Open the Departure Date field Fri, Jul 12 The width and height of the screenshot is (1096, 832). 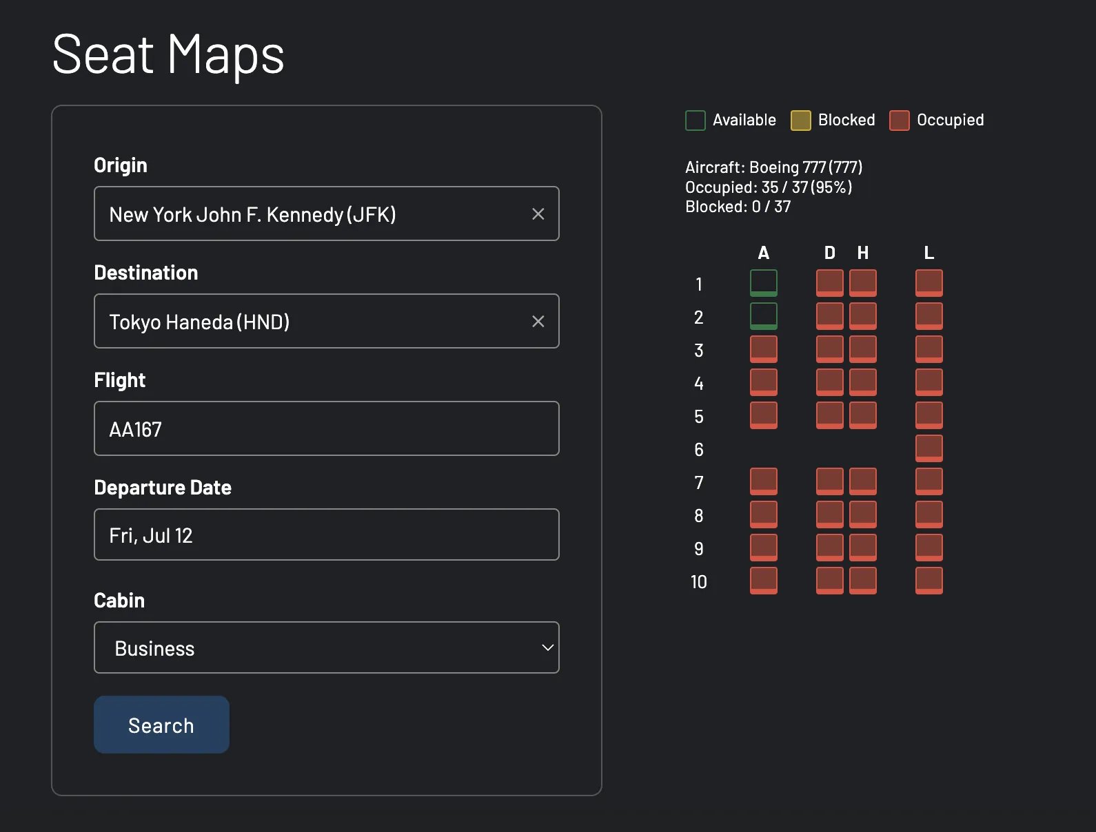click(x=326, y=534)
